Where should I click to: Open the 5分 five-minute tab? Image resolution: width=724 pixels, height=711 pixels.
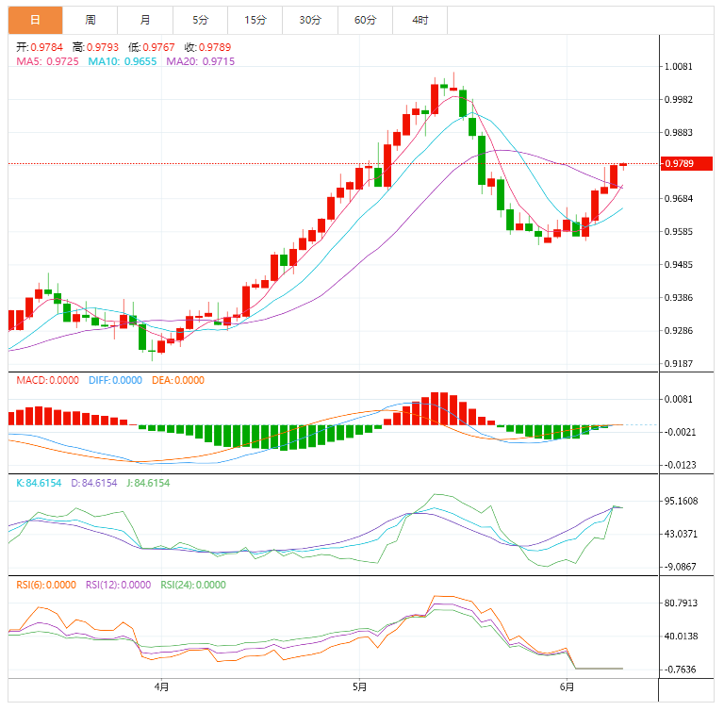tap(201, 20)
